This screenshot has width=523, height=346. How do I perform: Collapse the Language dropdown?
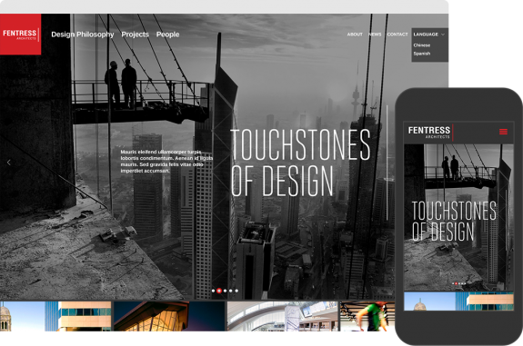[x=429, y=35]
